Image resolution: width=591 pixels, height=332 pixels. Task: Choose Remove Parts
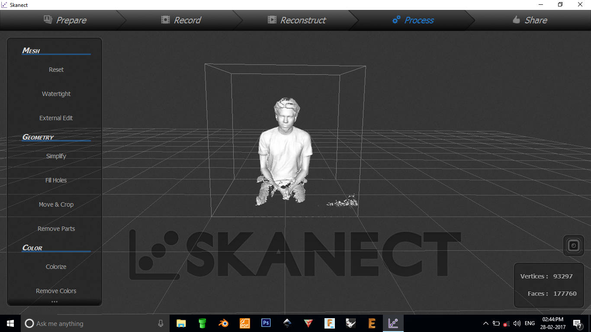click(x=56, y=229)
